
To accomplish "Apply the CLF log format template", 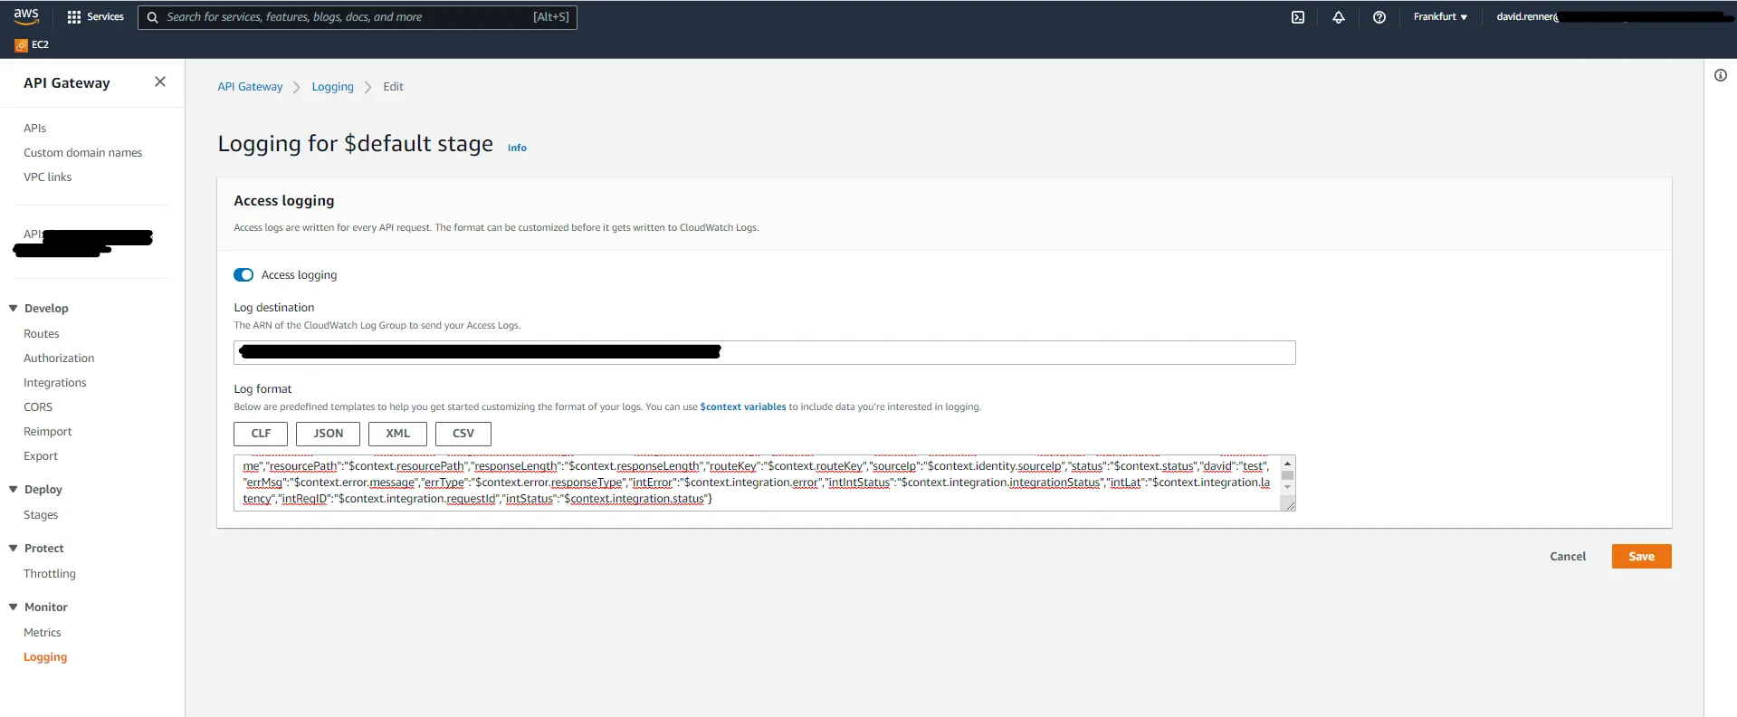I will pyautogui.click(x=261, y=434).
